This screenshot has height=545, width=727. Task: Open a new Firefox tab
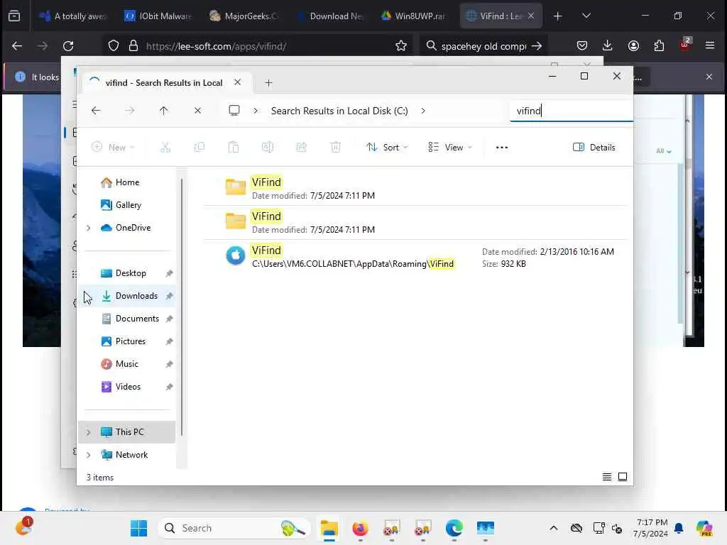pos(558,16)
